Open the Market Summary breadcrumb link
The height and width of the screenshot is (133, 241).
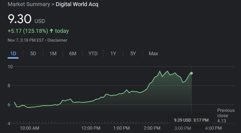pos(29,4)
